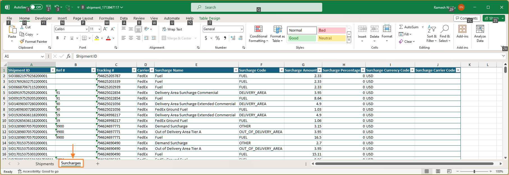Click the Borders icon

[84, 38]
